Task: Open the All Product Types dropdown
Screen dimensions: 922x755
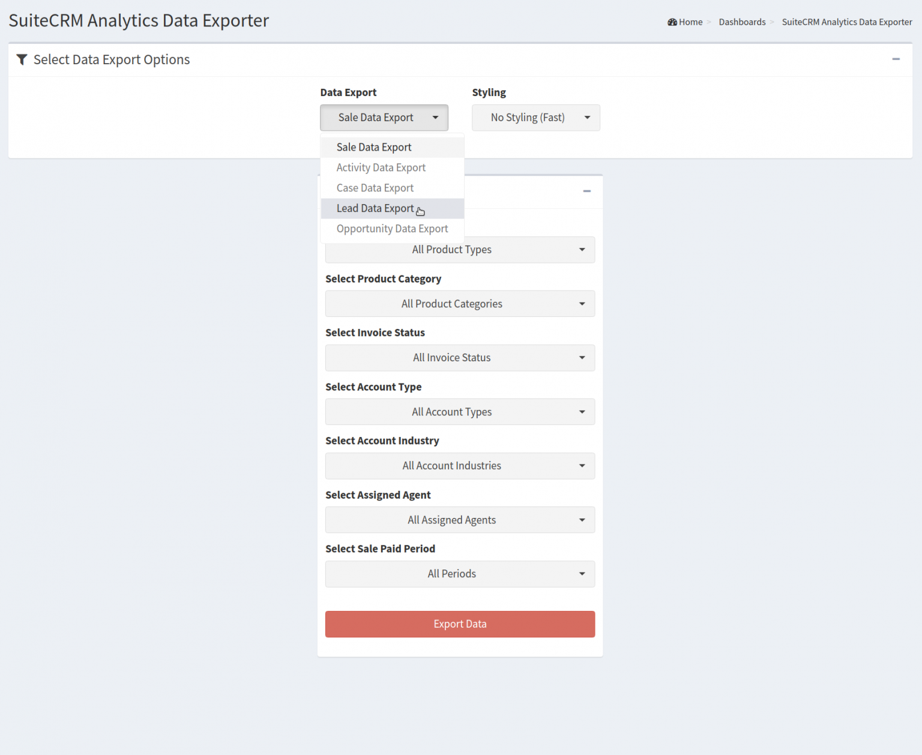Action: coord(460,250)
